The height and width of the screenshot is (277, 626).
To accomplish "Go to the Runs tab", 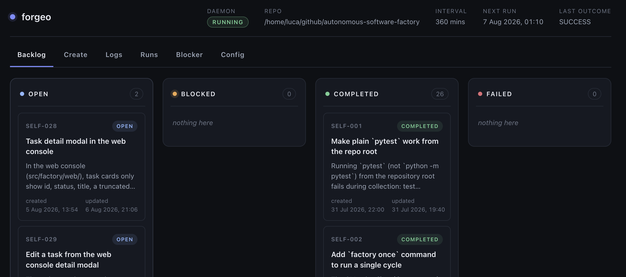I will point(149,55).
